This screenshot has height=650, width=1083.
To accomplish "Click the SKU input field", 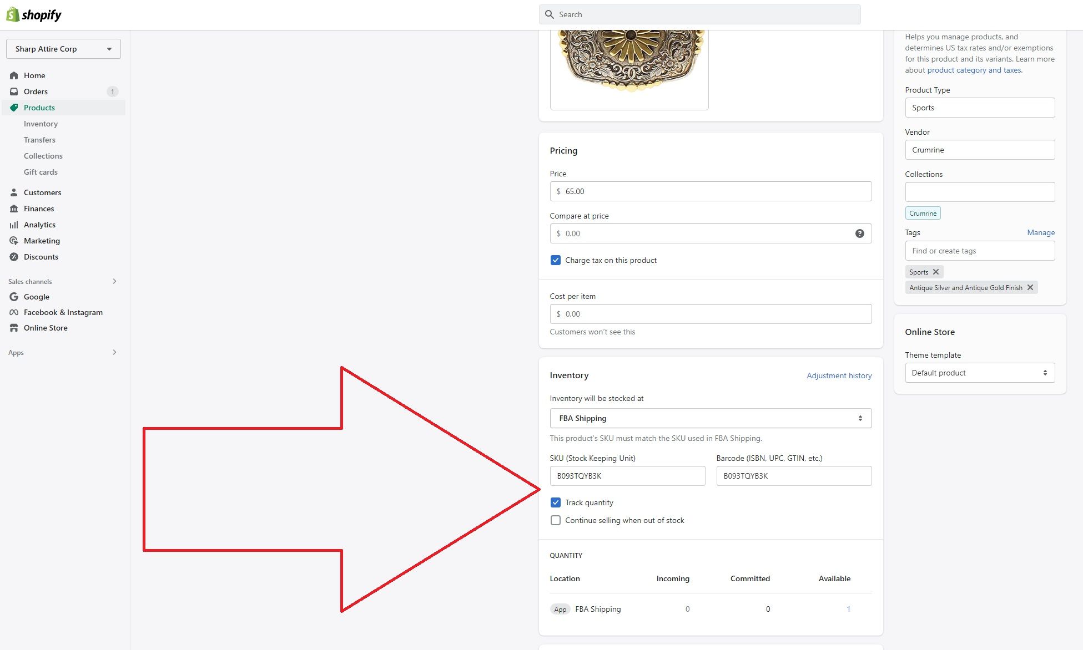I will 627,476.
